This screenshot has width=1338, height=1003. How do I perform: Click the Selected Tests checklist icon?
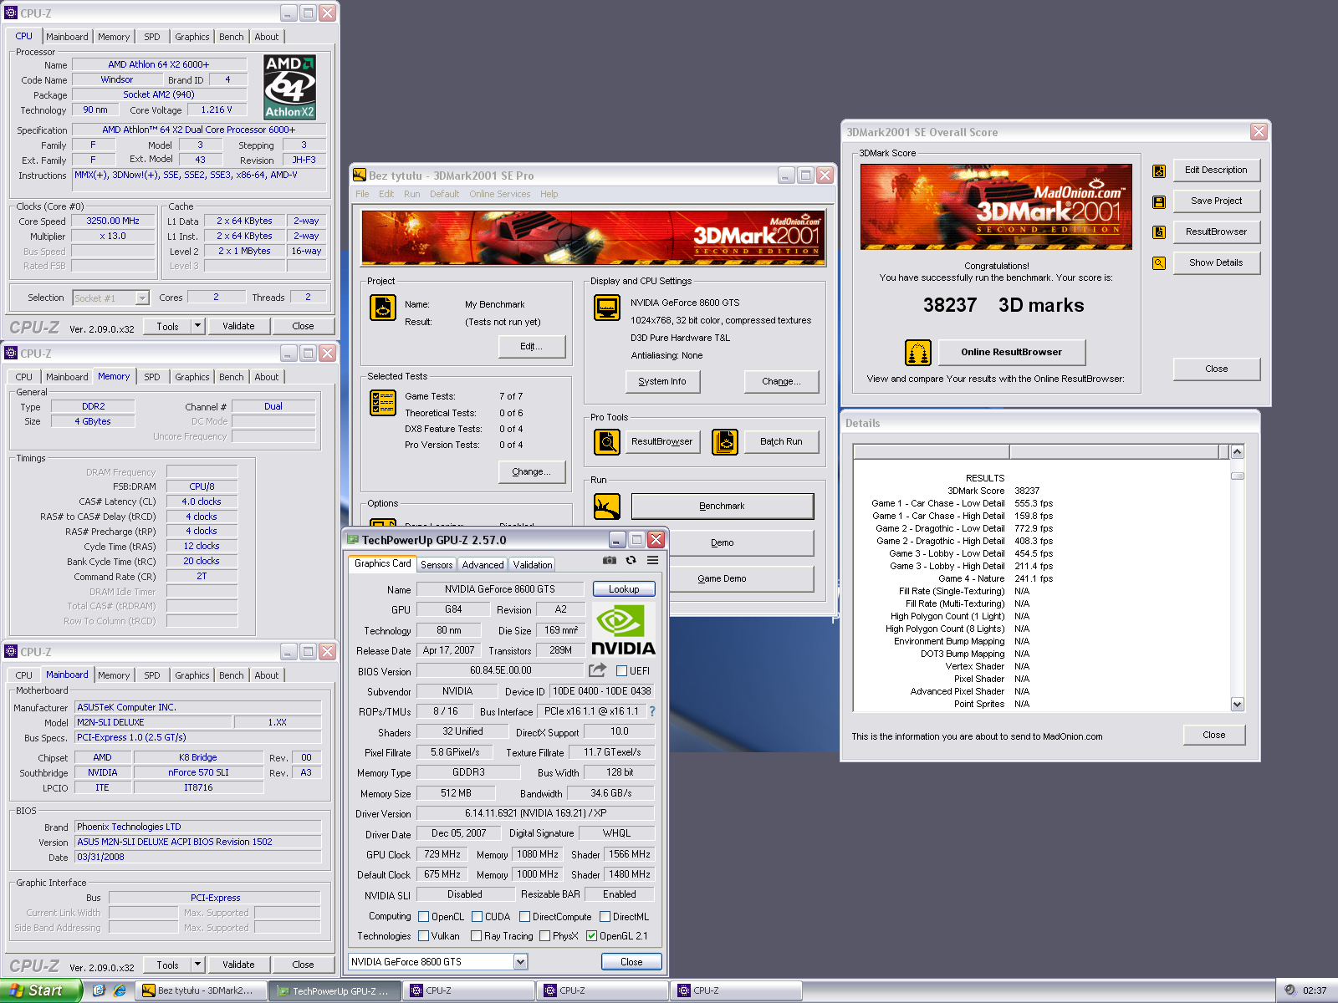tap(383, 403)
